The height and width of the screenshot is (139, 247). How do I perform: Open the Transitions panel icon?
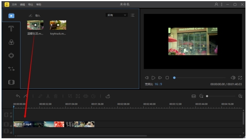pos(11,69)
